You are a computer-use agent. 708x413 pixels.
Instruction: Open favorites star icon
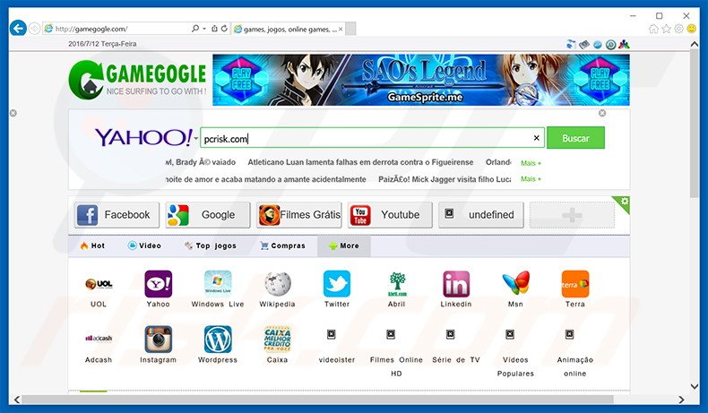666,29
